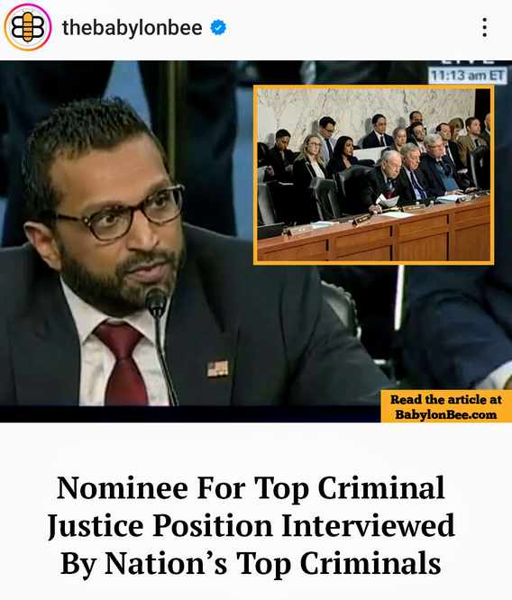Click the headline line 'By Nation's Top Criminals'

(x=251, y=563)
